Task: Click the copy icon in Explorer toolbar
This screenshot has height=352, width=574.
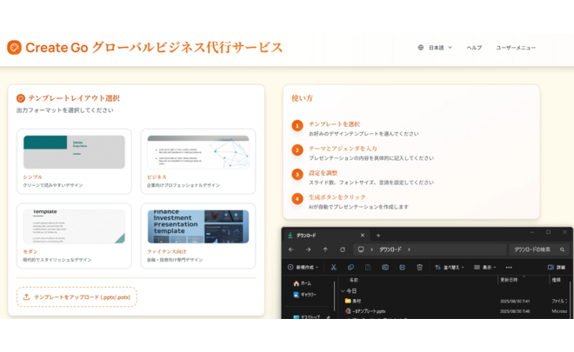Action: (350, 268)
